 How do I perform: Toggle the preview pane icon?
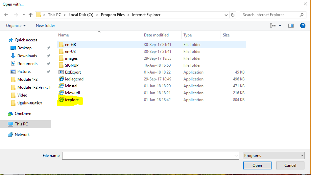click(x=291, y=26)
